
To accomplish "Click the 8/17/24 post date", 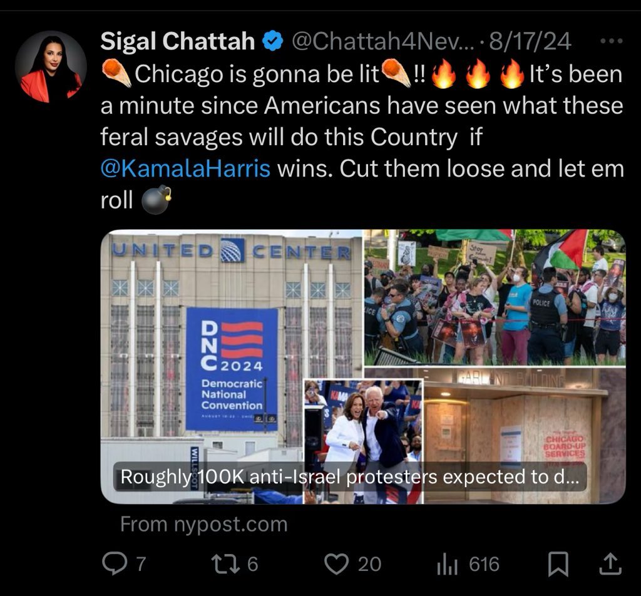I will coord(530,41).
